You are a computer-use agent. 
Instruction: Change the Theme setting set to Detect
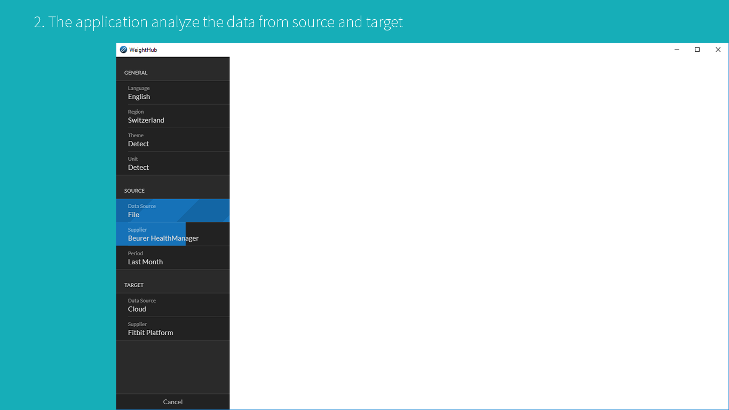[x=173, y=140]
